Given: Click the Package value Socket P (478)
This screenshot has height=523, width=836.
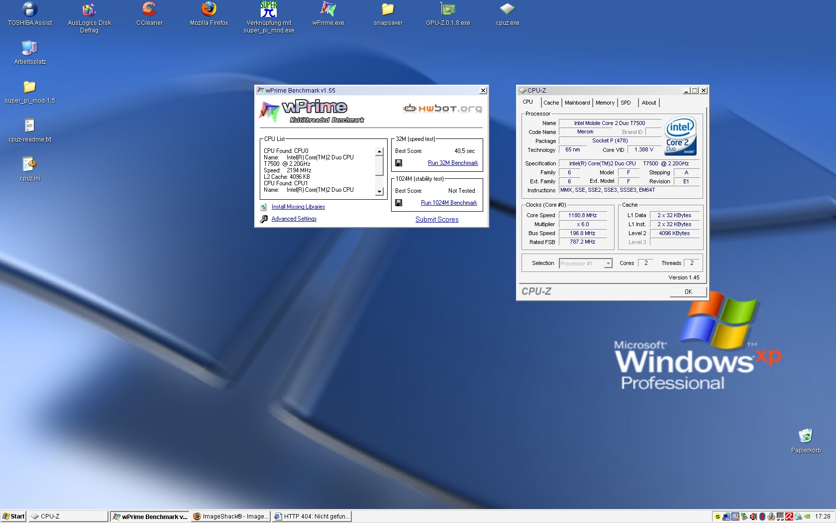Looking at the screenshot, I should [610, 140].
